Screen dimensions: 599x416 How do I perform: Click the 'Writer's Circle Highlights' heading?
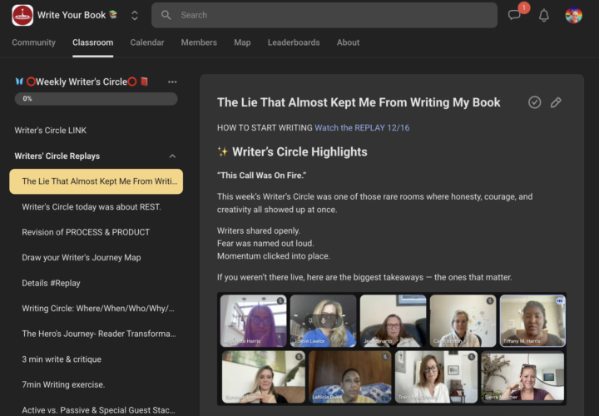pyautogui.click(x=299, y=152)
